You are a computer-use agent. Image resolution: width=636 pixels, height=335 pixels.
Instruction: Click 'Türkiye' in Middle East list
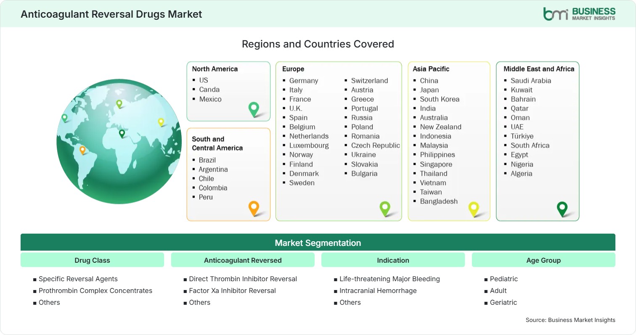[522, 136]
